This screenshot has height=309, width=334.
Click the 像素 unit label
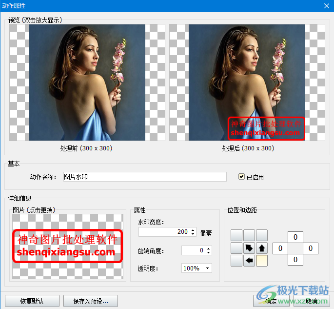pos(206,233)
